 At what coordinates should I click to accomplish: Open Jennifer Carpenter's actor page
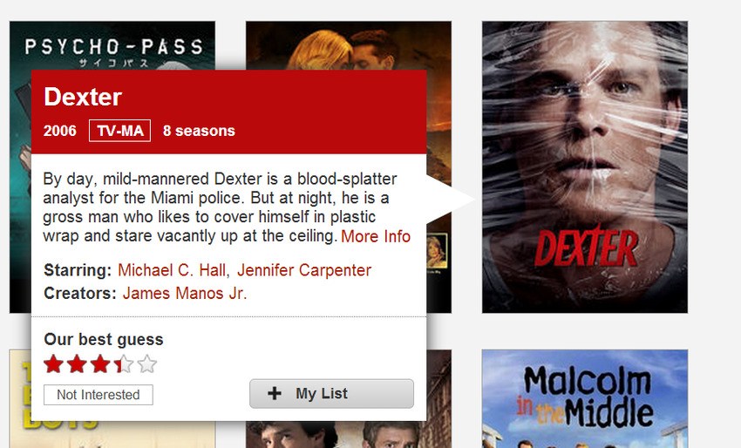pos(304,270)
